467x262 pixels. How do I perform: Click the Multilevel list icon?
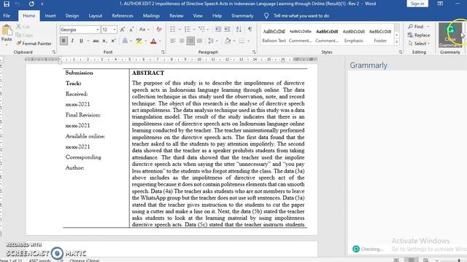201,29
